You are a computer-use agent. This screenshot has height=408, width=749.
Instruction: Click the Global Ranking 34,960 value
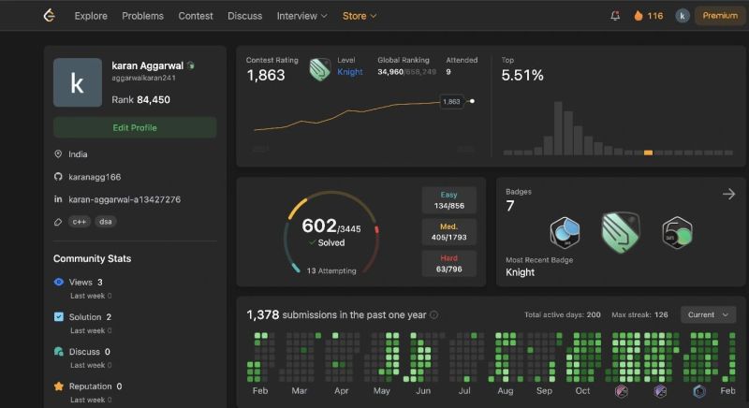pyautogui.click(x=390, y=71)
